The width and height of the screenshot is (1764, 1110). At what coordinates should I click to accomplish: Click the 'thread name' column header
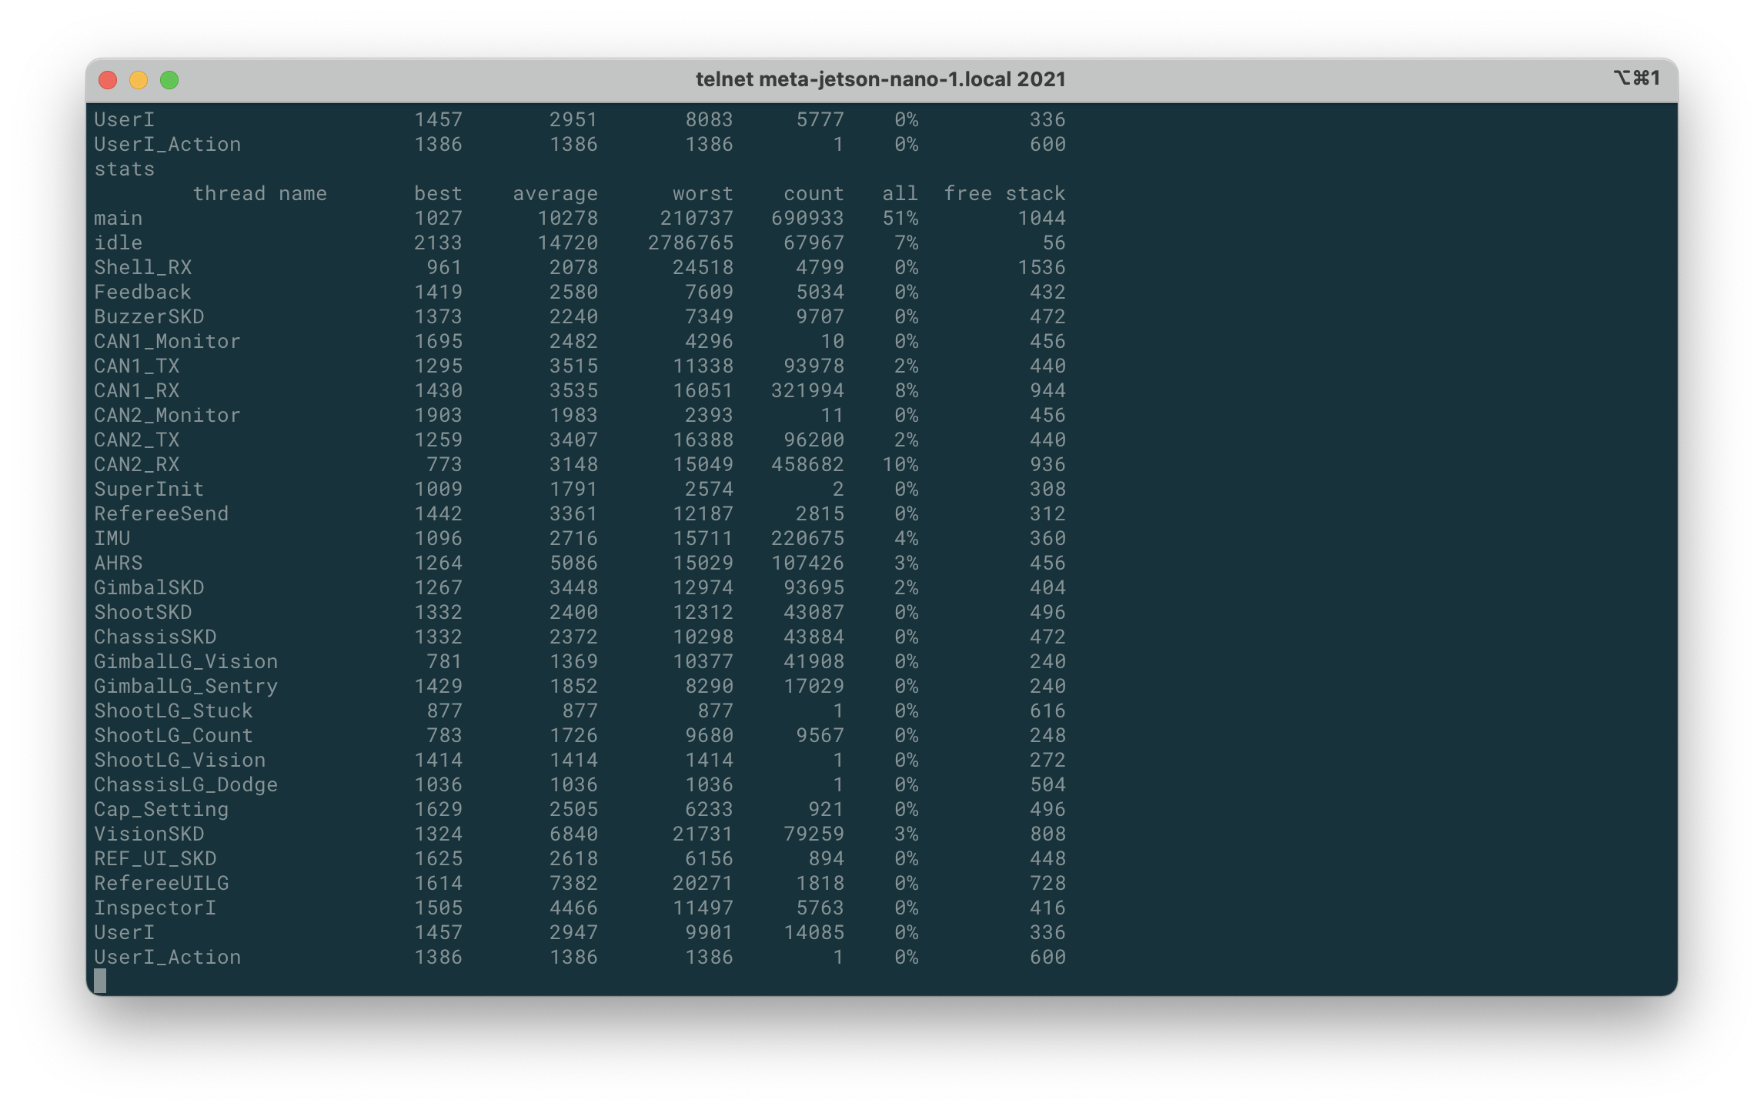[x=260, y=193]
